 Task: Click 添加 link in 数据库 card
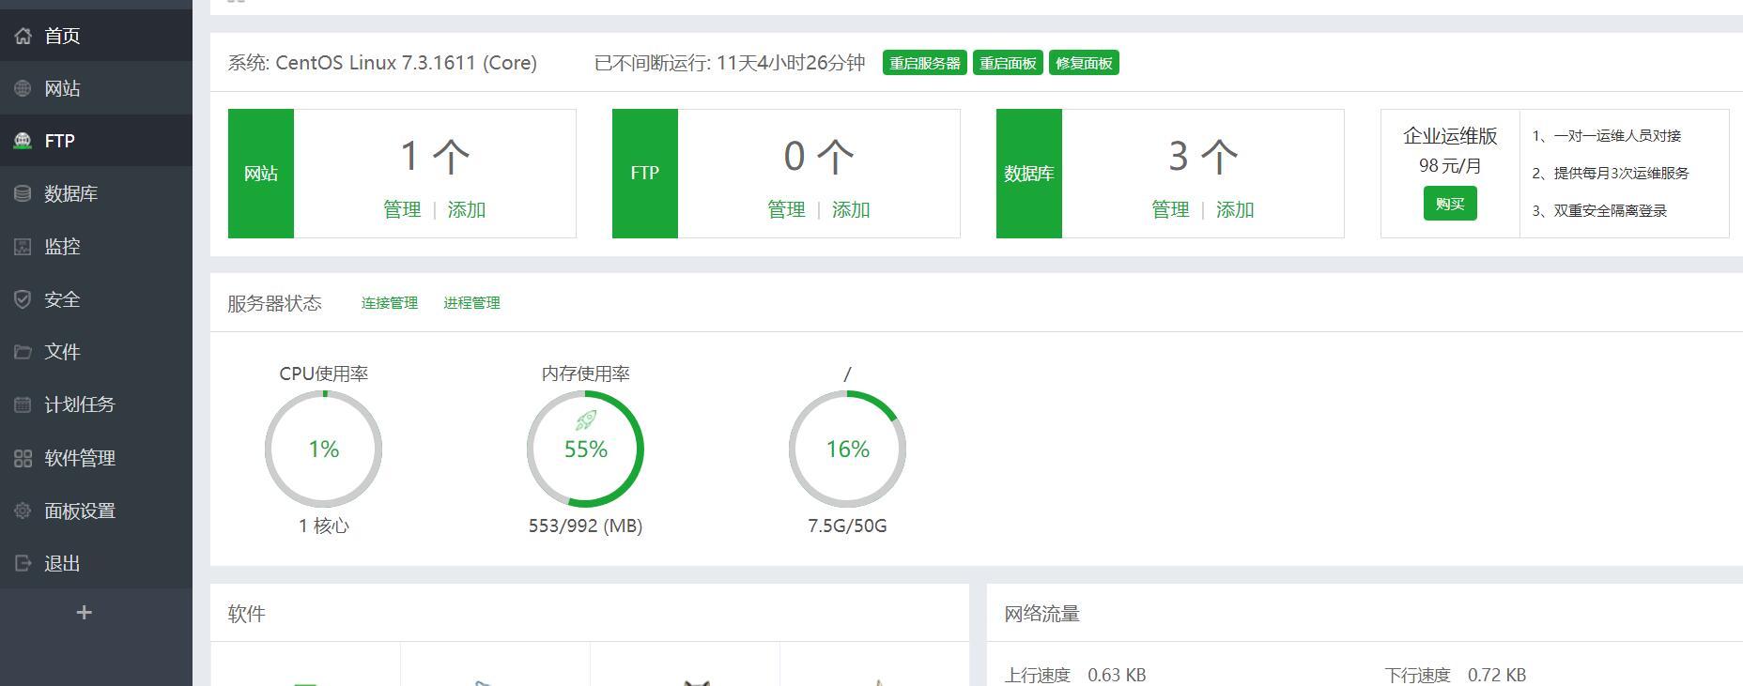click(x=1235, y=209)
